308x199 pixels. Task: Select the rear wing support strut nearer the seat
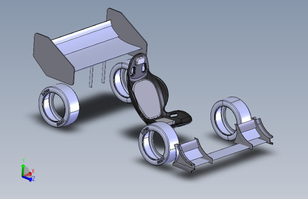pos(104,73)
